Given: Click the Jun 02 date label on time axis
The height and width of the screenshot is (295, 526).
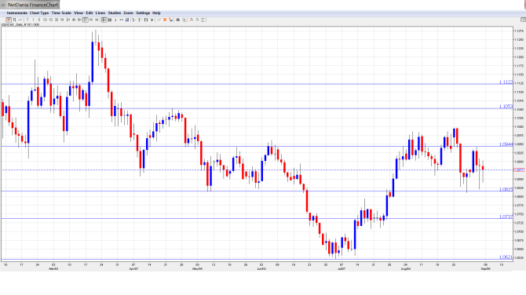Looking at the screenshot, I should (x=261, y=269).
